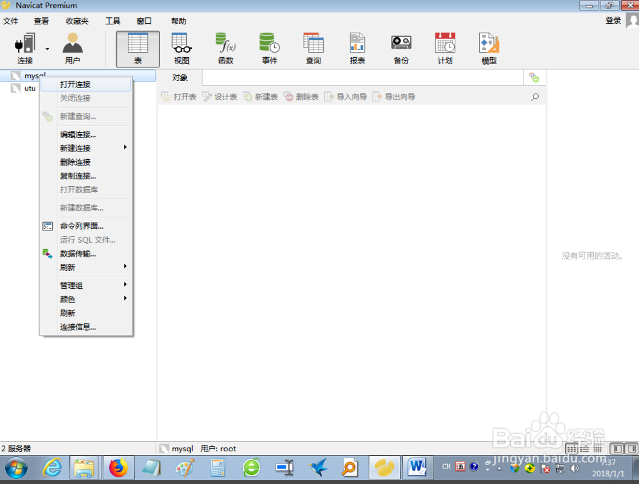
Task: Open the Query (查询) icon
Action: click(x=313, y=49)
